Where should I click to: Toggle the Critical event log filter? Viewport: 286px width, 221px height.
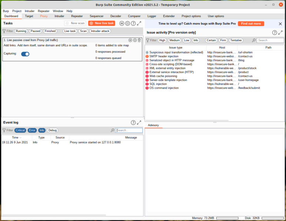click(x=20, y=130)
